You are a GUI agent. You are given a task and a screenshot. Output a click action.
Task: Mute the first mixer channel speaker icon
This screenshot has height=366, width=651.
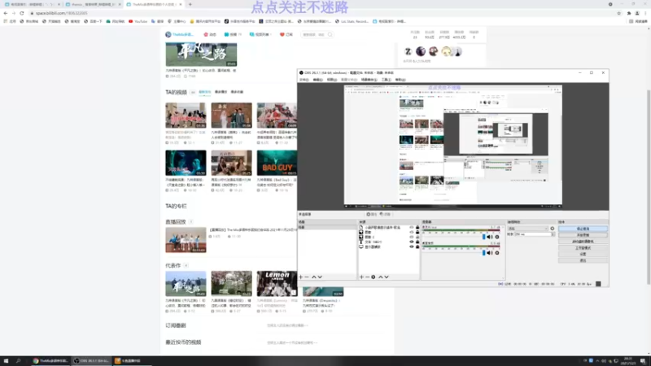[490, 237]
